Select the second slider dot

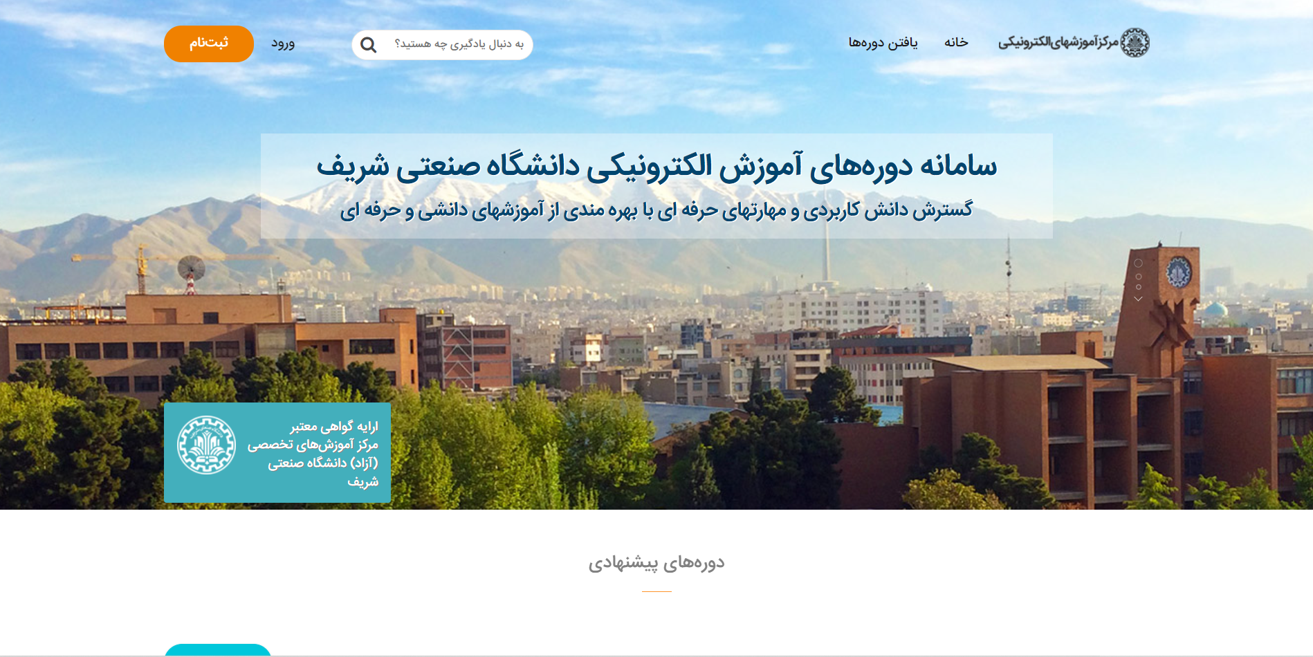coord(1138,277)
